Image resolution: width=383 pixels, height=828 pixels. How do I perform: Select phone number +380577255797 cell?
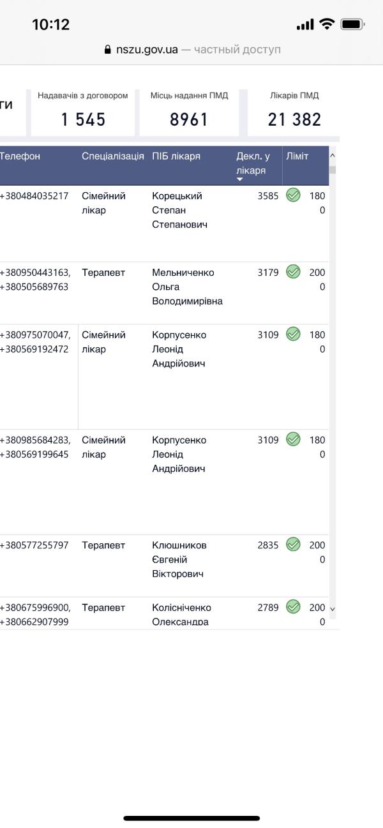pos(34,545)
